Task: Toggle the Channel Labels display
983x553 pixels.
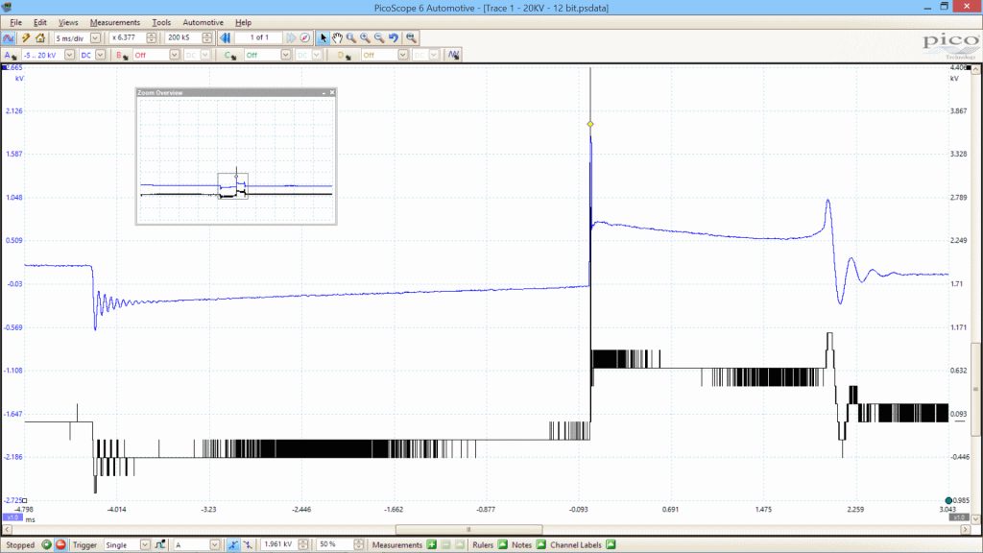Action: [611, 545]
